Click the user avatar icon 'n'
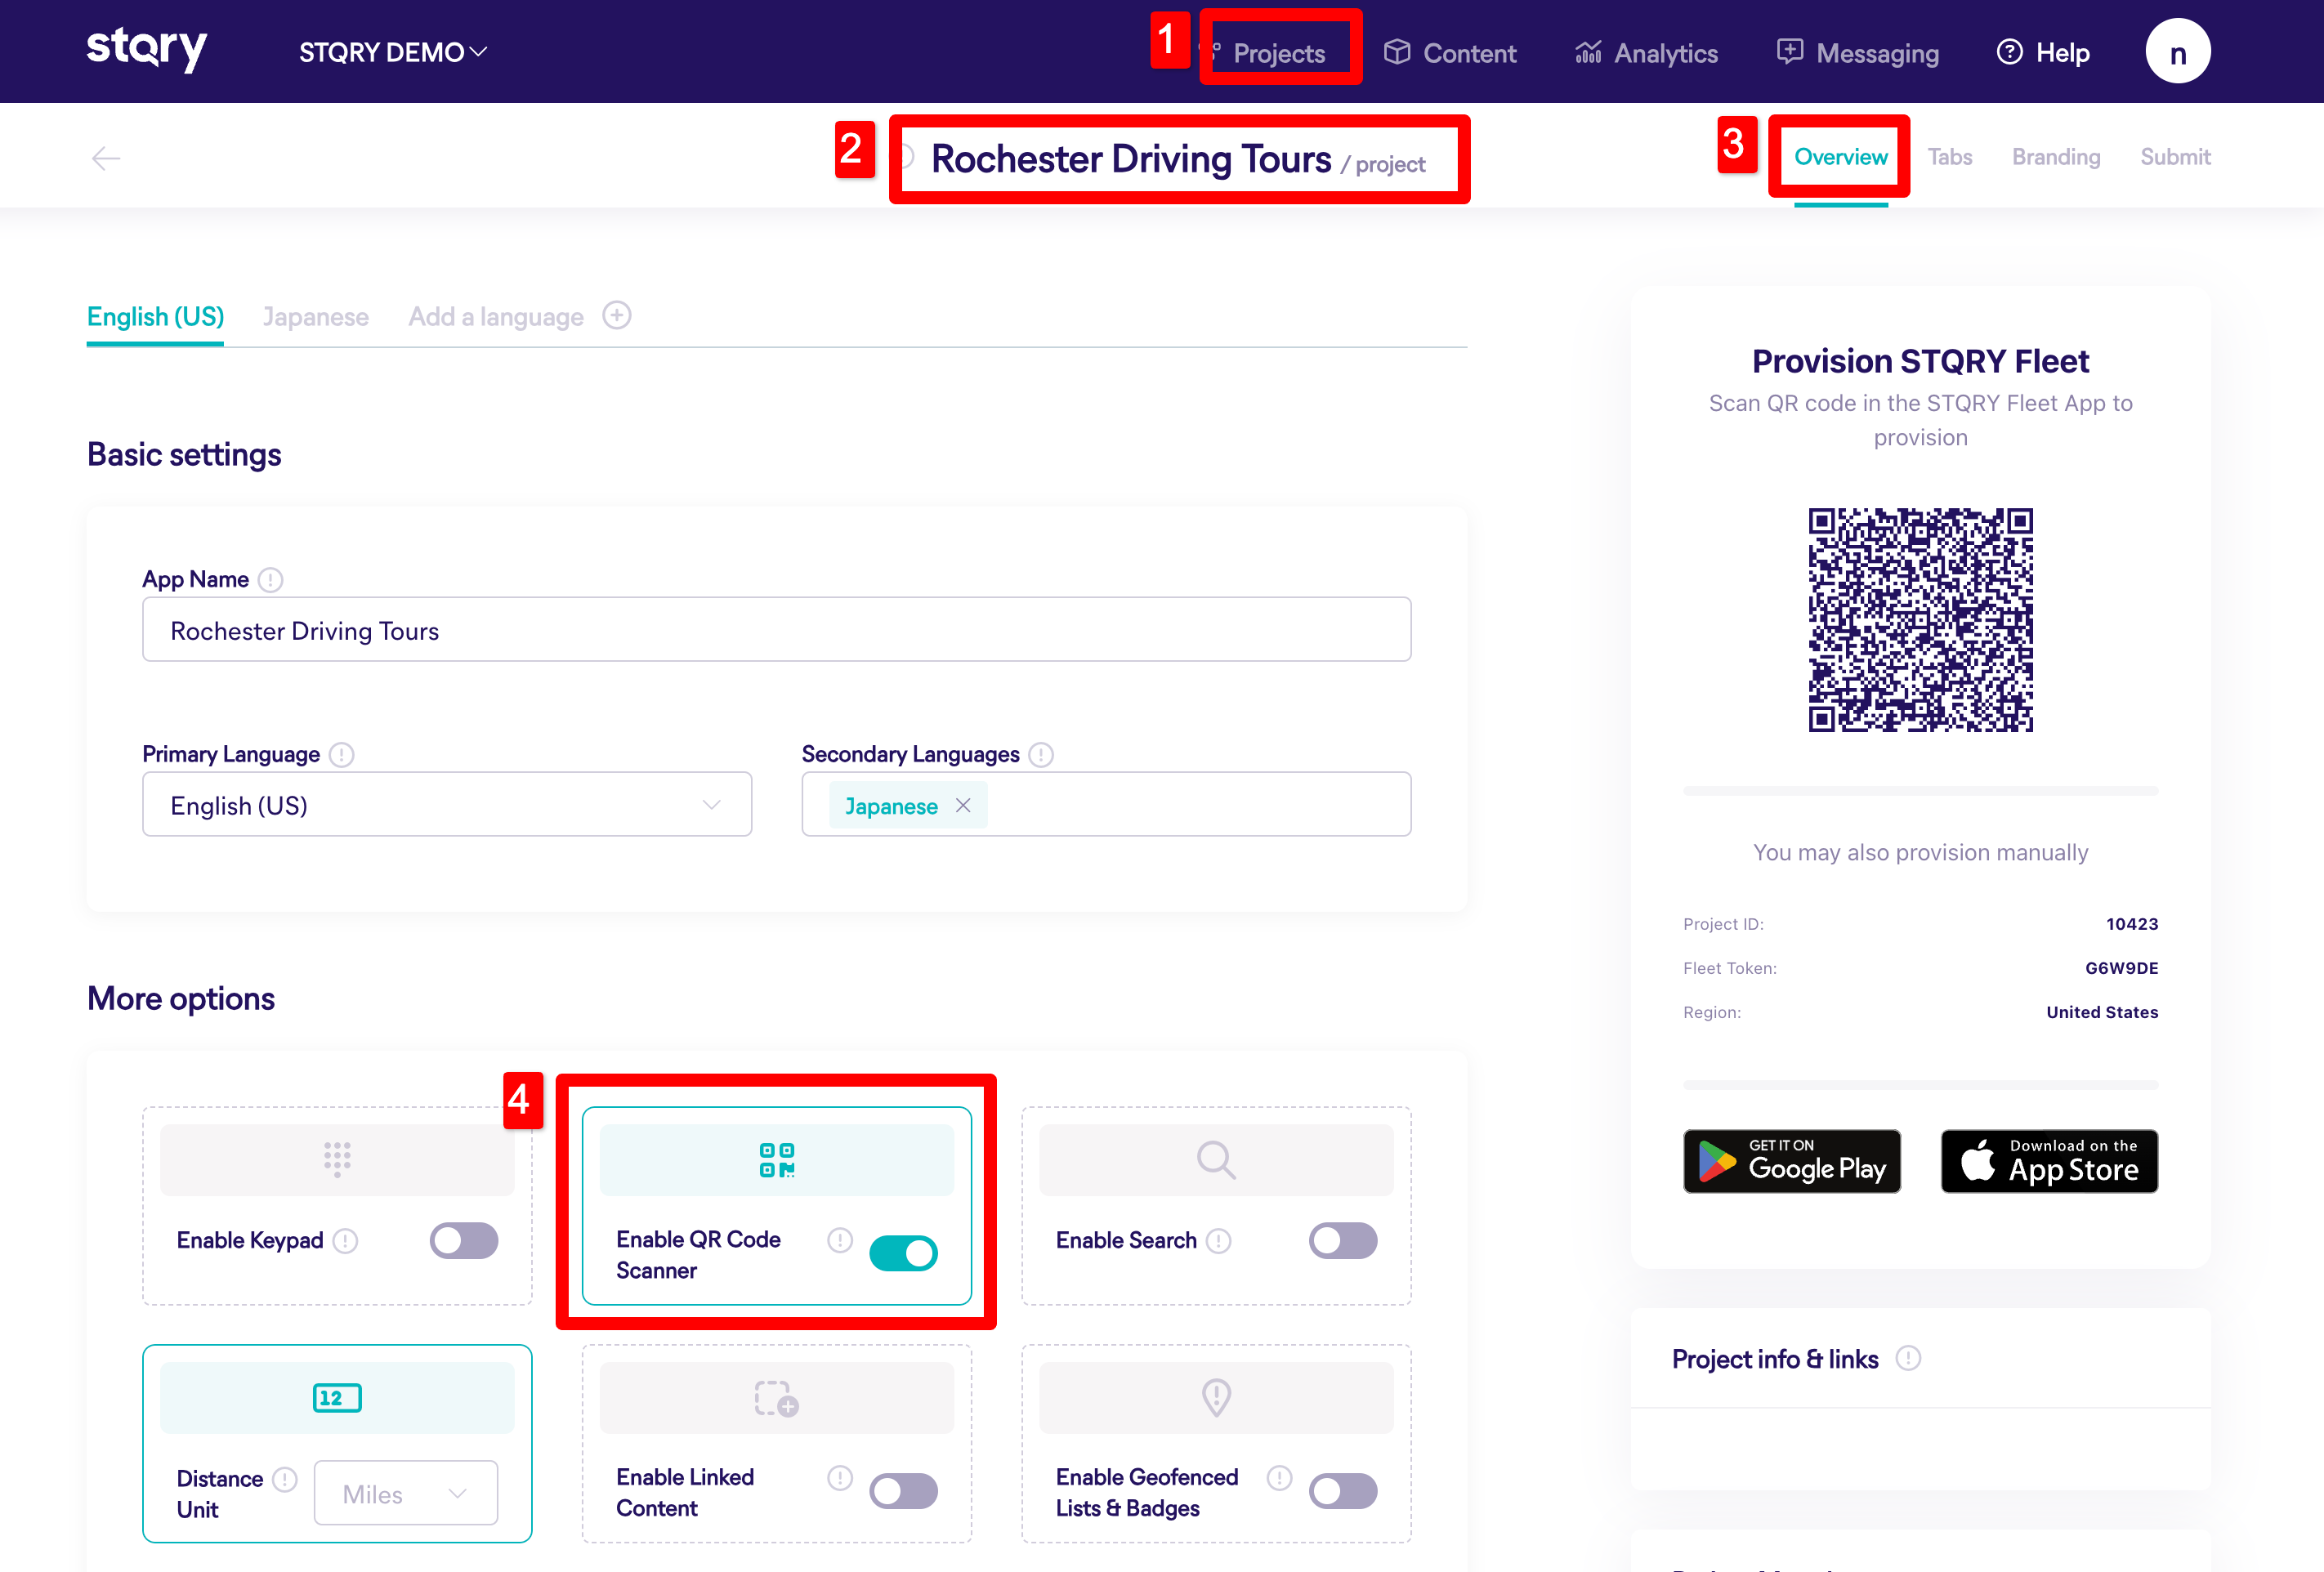The height and width of the screenshot is (1572, 2324). [x=2177, y=52]
